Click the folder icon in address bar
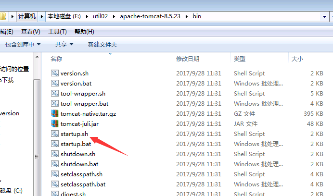This screenshot has height=196, width=333. pyautogui.click(x=3, y=16)
